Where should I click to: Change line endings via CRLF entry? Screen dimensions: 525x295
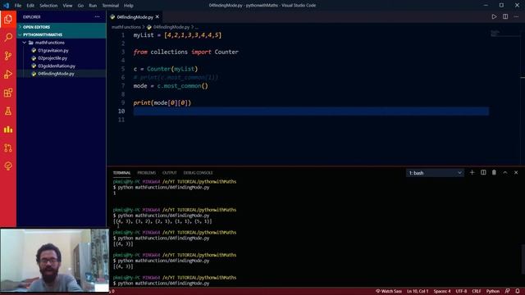click(476, 292)
